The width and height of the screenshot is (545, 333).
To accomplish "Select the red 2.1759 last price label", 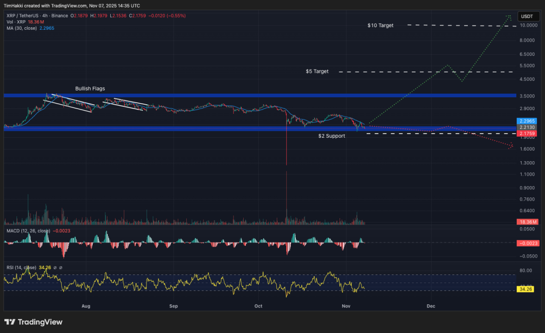I will coord(526,134).
